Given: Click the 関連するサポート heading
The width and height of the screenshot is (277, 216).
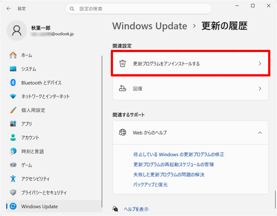Looking at the screenshot, I should (129, 115).
